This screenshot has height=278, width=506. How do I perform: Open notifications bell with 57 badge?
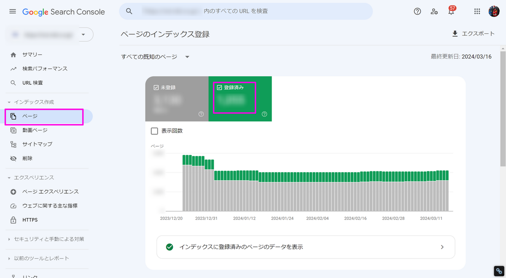[x=451, y=11]
